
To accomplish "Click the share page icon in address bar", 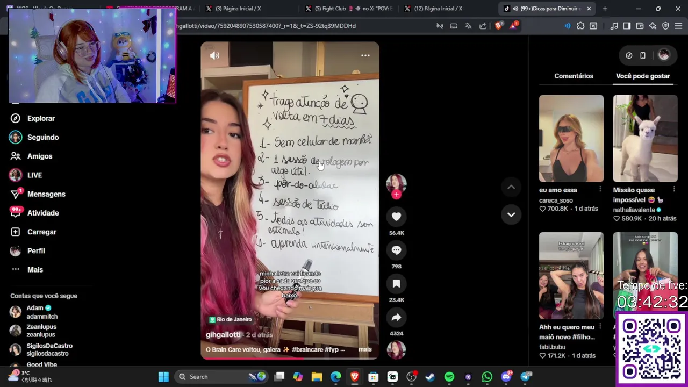I will (x=483, y=26).
